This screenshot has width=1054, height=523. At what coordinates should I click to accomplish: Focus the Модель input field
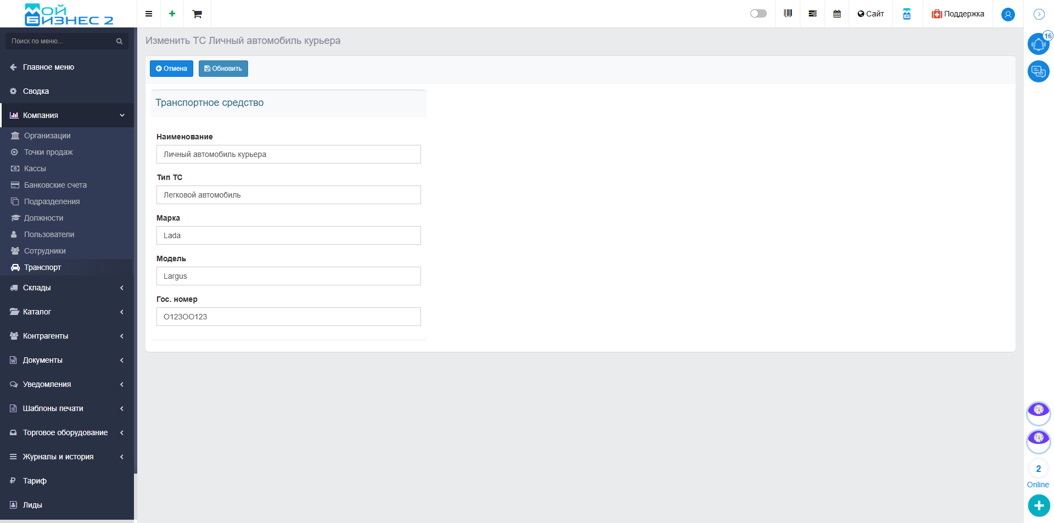[x=289, y=276]
